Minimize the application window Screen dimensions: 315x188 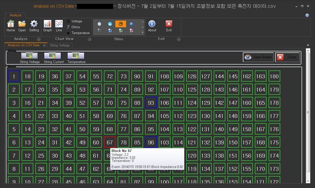tap(296, 6)
